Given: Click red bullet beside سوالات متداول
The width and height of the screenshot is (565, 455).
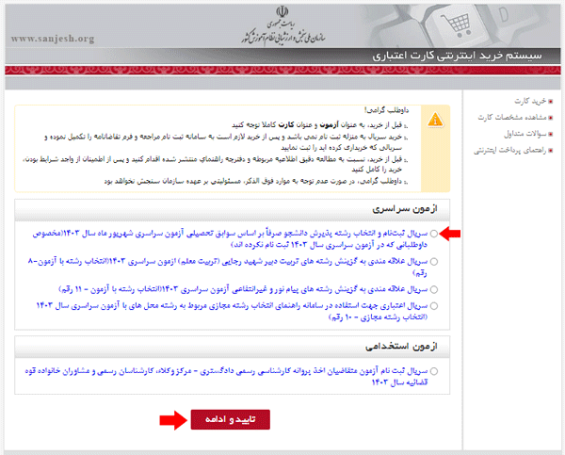Looking at the screenshot, I should pyautogui.click(x=550, y=134).
